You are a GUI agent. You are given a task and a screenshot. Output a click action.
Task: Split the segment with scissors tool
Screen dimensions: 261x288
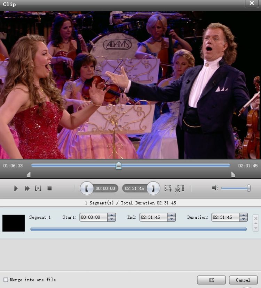click(x=180, y=188)
